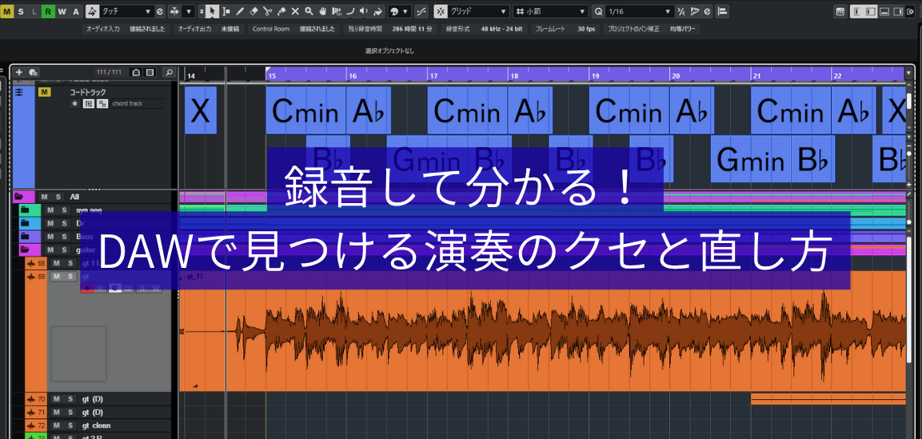Click the オーディオ入力 status label
The height and width of the screenshot is (439, 922).
[x=102, y=29]
